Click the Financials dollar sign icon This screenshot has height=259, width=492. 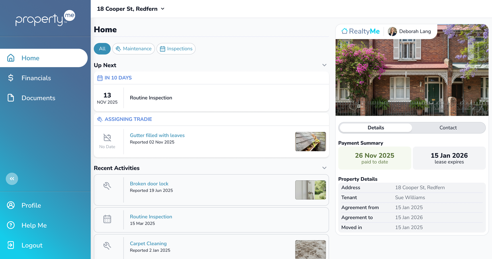coord(11,78)
